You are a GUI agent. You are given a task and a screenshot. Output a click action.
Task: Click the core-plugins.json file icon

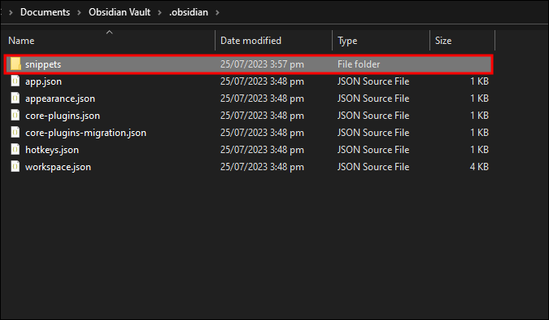click(x=15, y=116)
